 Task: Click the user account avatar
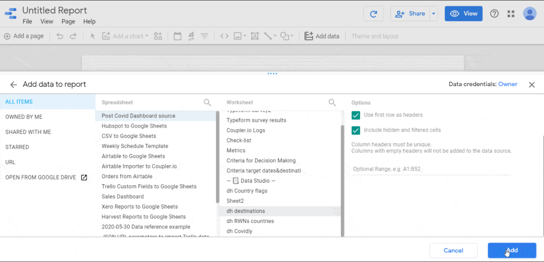(x=530, y=14)
